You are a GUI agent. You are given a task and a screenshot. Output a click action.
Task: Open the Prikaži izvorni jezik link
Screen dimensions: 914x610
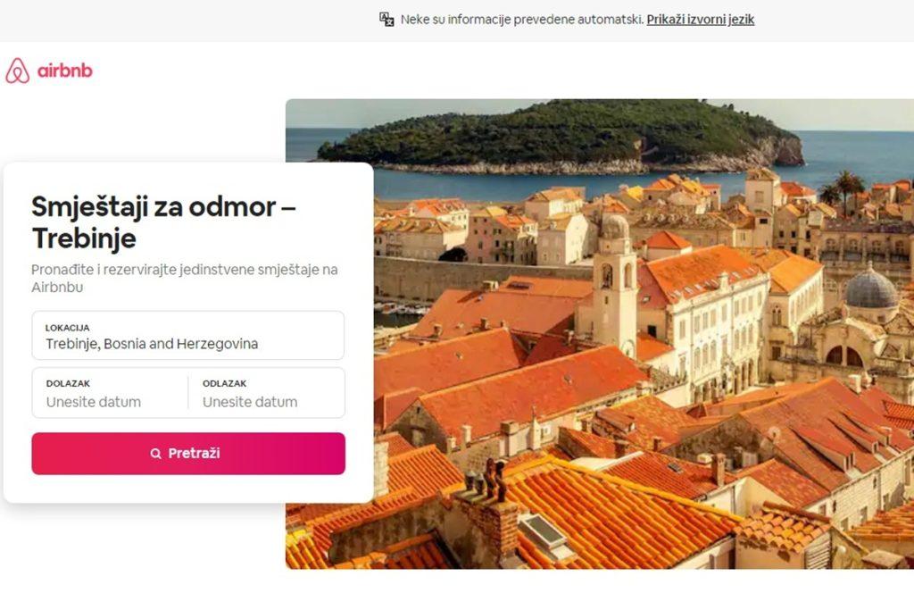(700, 20)
